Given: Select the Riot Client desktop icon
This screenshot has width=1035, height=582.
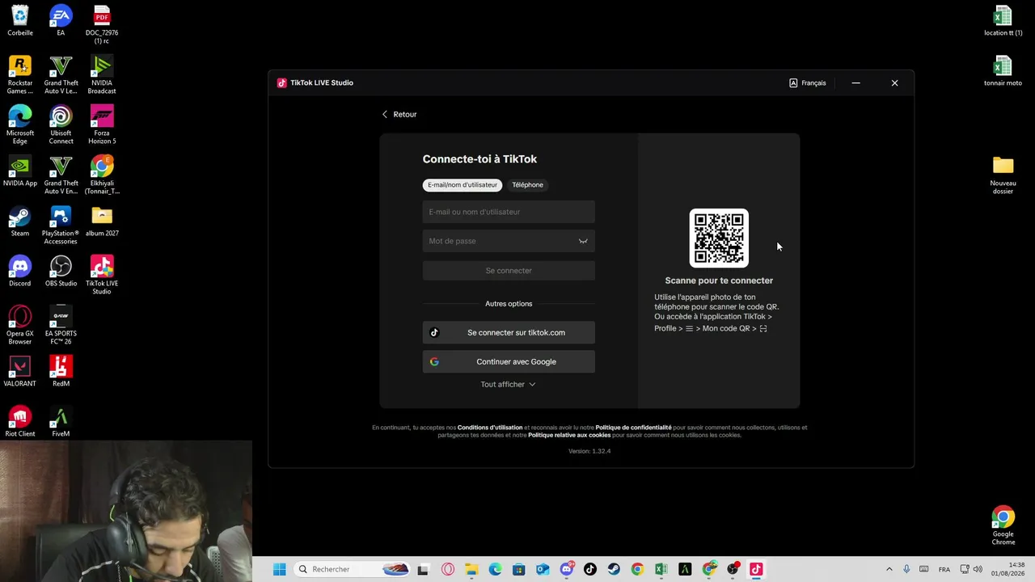Looking at the screenshot, I should 20,422.
